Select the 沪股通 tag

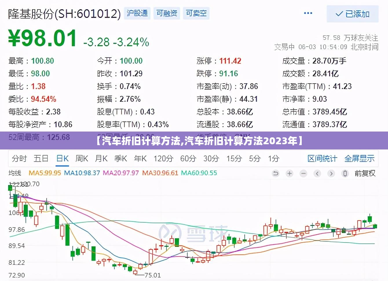(x=137, y=13)
